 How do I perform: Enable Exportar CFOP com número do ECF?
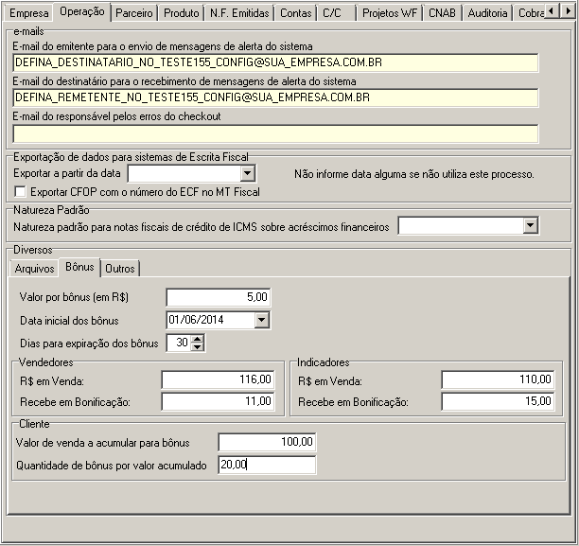coord(21,192)
